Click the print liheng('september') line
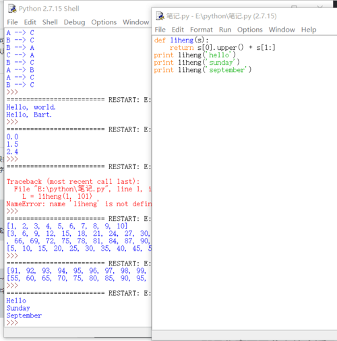 203,70
